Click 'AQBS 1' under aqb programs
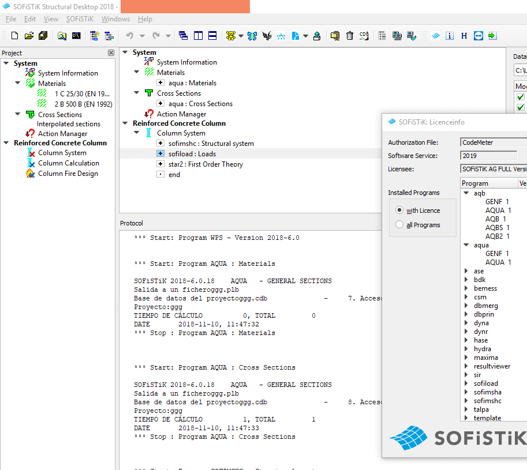This screenshot has width=527, height=470. pos(497,227)
